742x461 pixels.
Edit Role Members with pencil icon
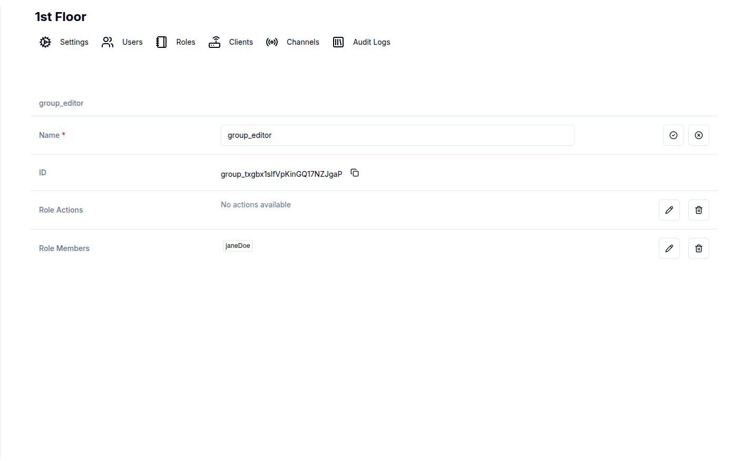669,248
